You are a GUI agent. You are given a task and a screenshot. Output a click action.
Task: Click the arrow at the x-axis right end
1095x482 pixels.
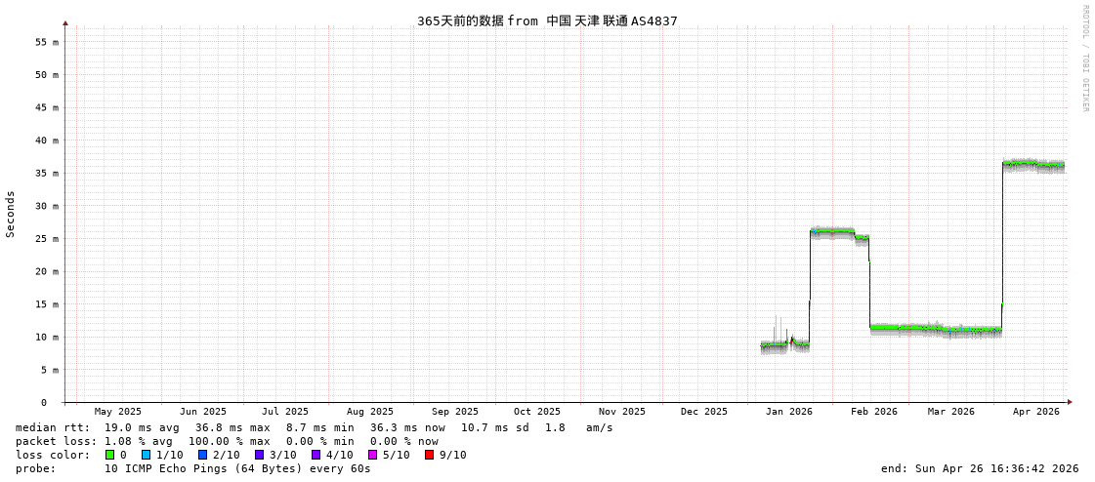click(x=1070, y=402)
